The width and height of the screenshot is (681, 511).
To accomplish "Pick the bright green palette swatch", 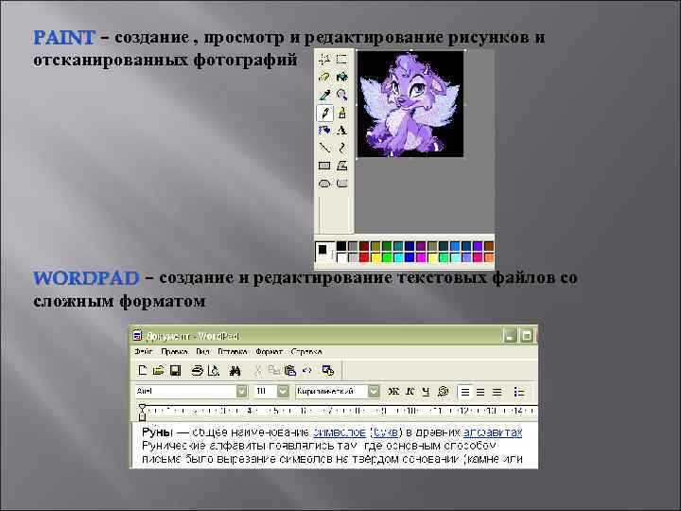I will [x=387, y=257].
